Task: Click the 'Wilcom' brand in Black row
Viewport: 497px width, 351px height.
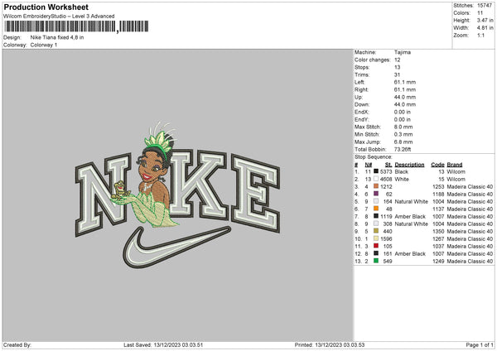Action: pos(456,171)
